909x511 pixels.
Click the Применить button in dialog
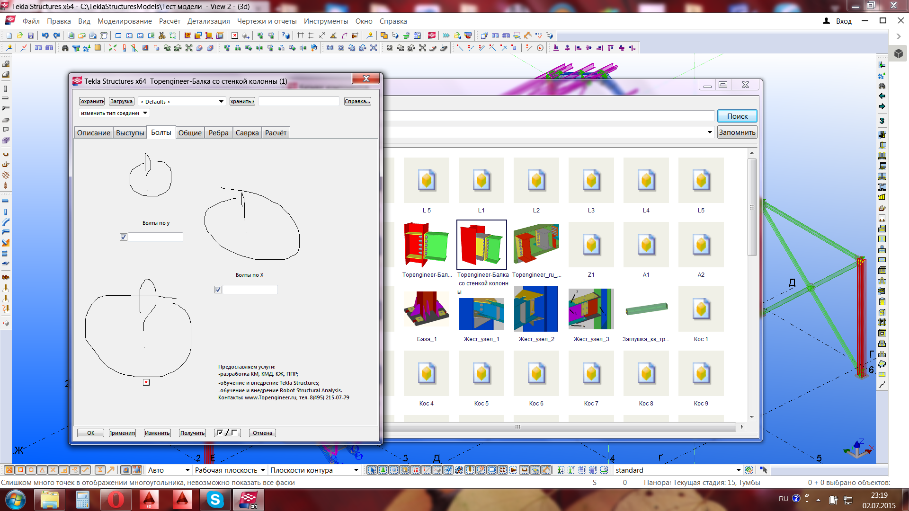pos(122,433)
